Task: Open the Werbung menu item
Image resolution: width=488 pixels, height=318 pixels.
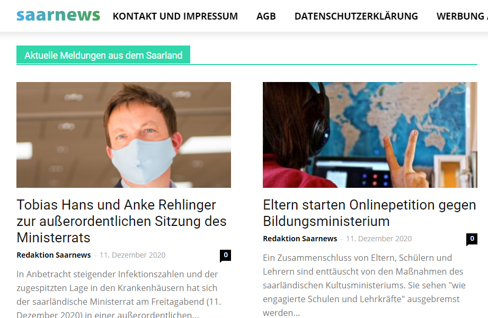Action: point(462,16)
